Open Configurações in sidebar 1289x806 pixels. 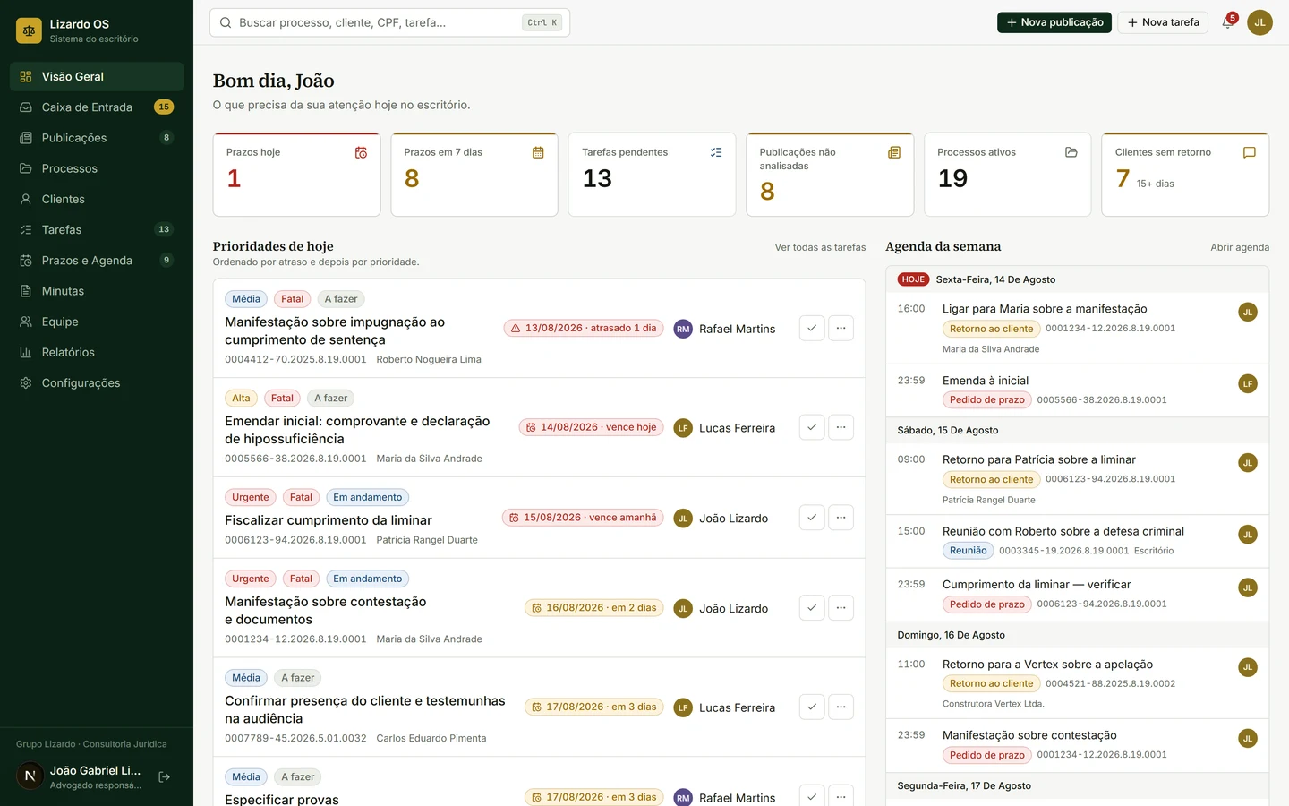(x=97, y=382)
